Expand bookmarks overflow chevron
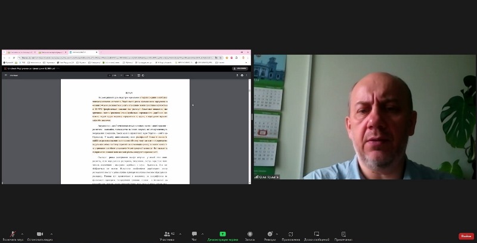The image size is (477, 243). pos(246,62)
